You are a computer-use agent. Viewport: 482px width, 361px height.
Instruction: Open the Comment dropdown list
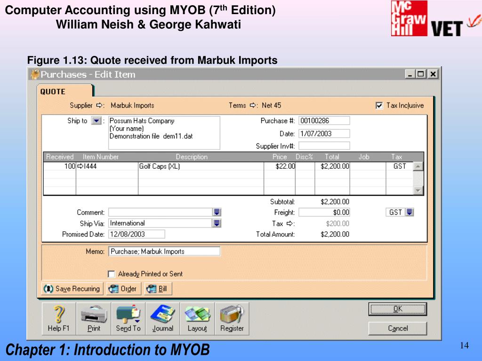[x=217, y=212]
